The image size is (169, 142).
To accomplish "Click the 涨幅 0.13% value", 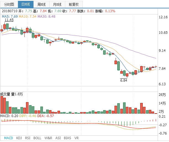I will [x=105, y=11].
